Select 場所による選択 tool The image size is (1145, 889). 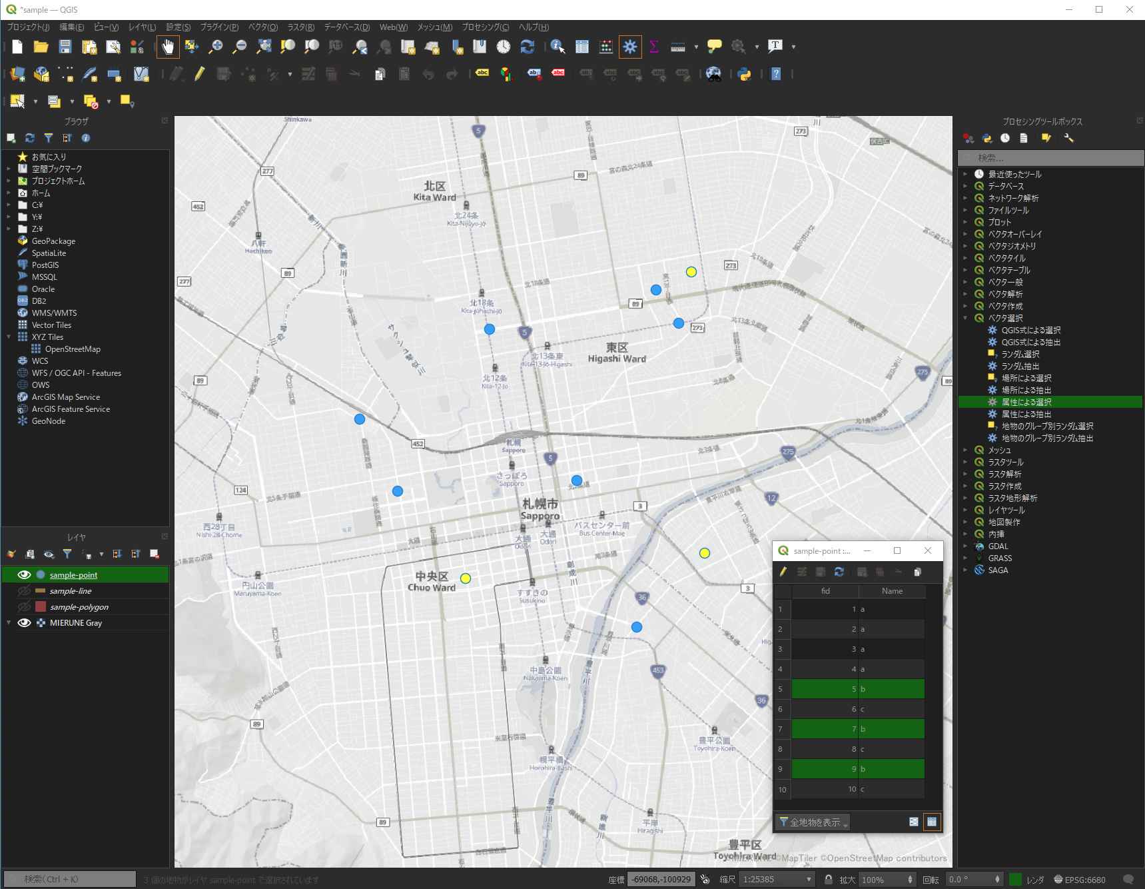click(1026, 378)
